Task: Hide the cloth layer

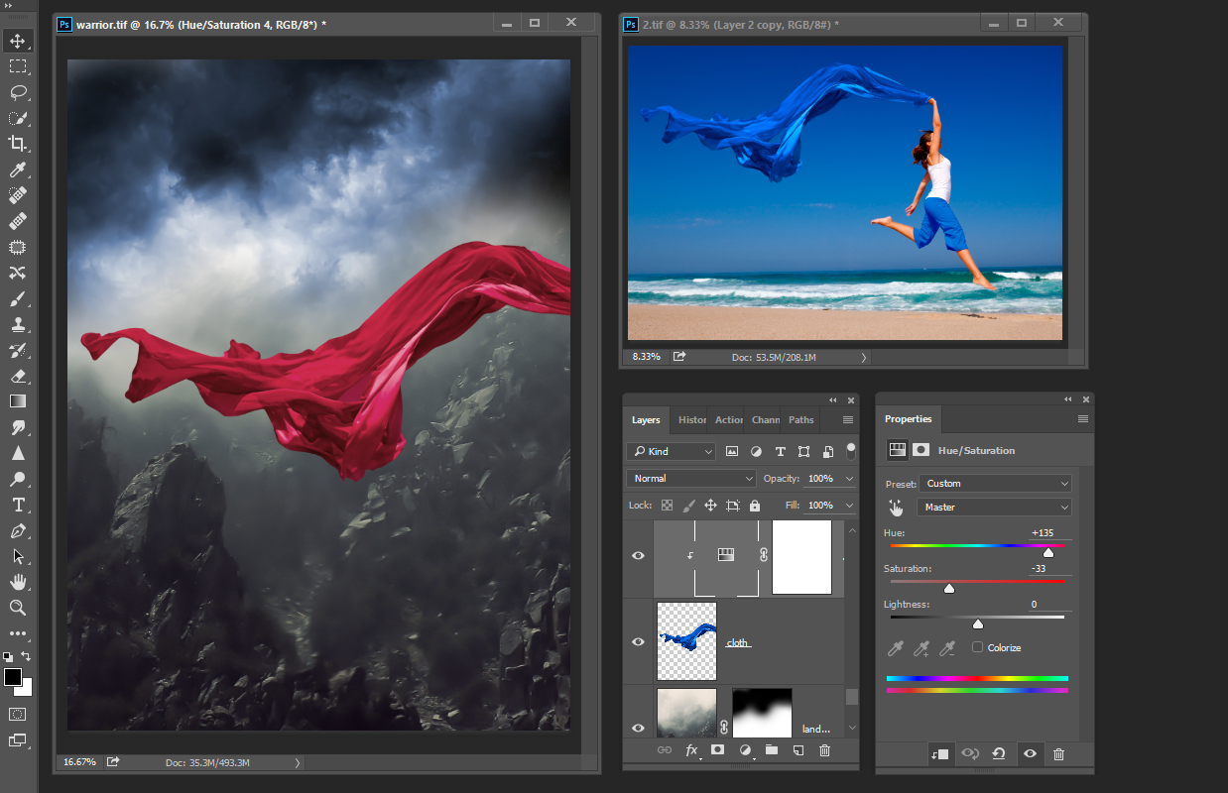Action: pos(639,641)
